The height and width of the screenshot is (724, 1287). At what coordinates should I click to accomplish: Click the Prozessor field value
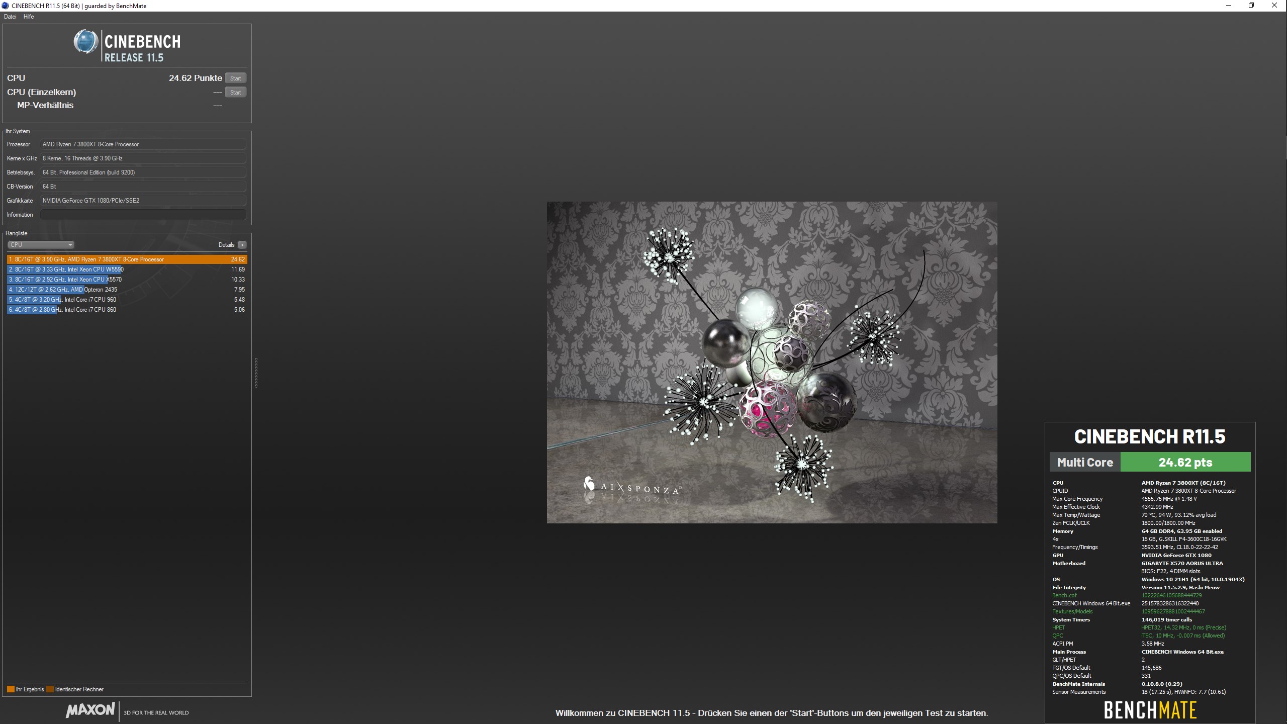pos(143,144)
